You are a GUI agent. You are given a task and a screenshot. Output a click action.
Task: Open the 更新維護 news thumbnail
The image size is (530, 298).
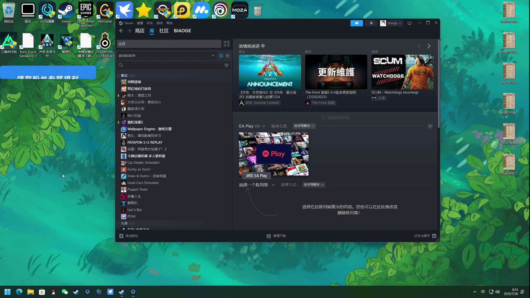(x=336, y=72)
